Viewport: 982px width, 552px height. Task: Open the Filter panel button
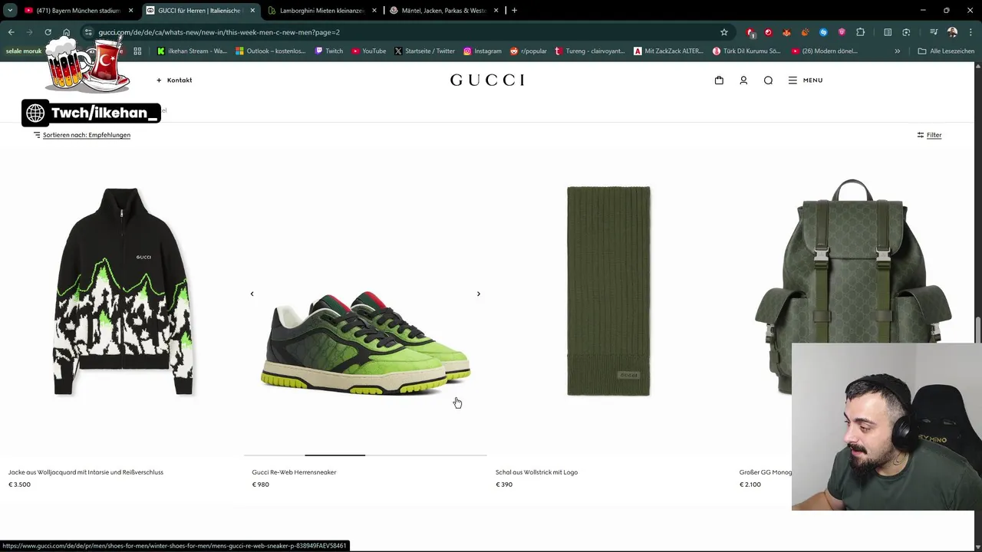(x=929, y=135)
